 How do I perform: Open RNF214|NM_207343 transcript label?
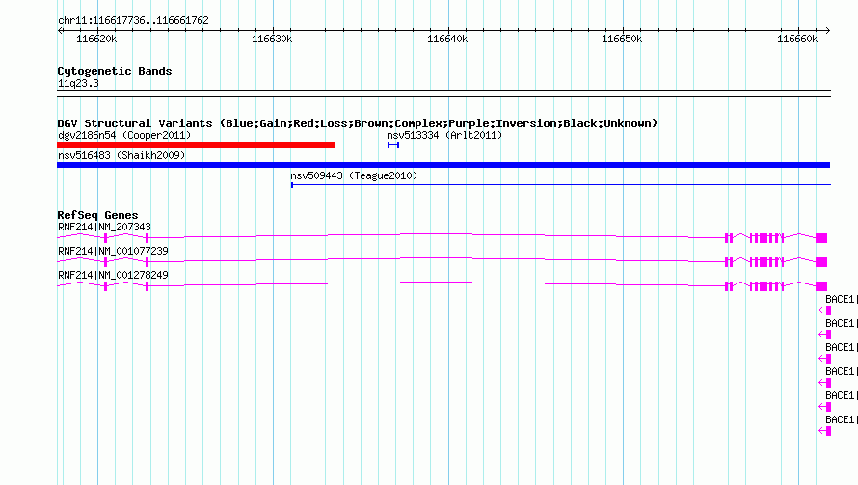coord(104,227)
